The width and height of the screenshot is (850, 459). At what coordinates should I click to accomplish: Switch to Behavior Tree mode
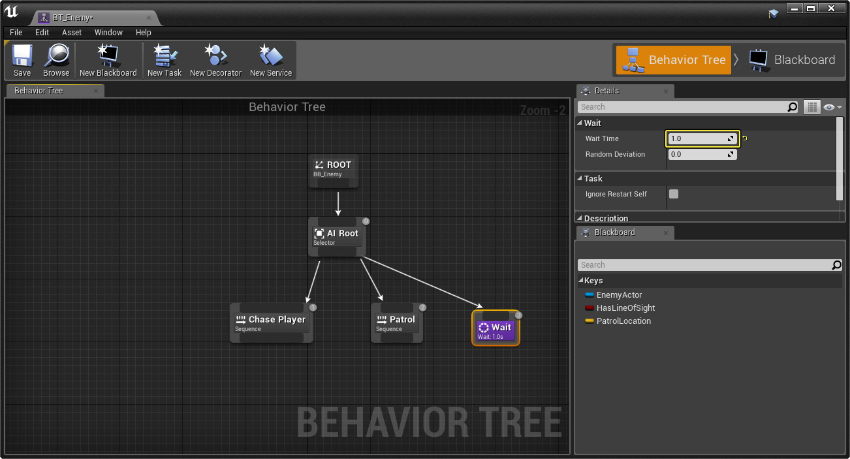[x=673, y=60]
